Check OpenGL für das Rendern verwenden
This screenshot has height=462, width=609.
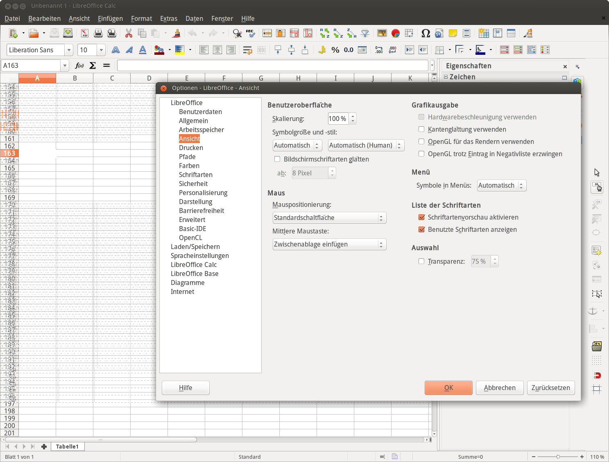click(x=421, y=141)
